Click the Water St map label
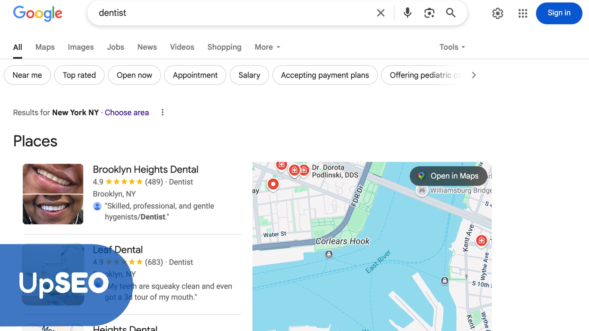Viewport: 589px width, 331px height. click(275, 234)
